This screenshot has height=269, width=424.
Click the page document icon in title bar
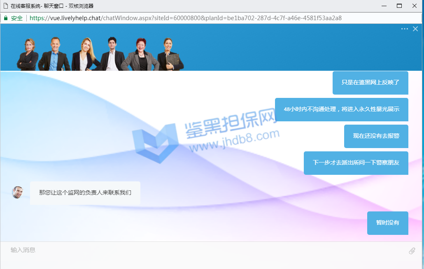pos(6,6)
